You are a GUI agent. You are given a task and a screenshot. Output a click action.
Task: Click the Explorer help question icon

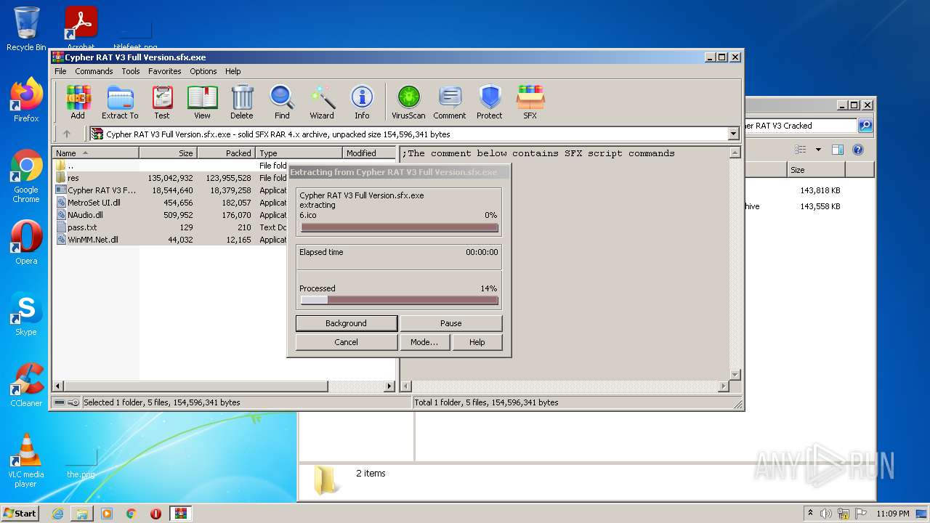(857, 150)
